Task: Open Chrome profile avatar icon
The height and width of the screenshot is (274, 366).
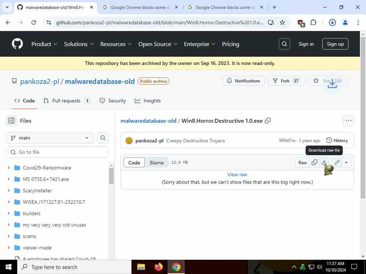Action: [345, 22]
